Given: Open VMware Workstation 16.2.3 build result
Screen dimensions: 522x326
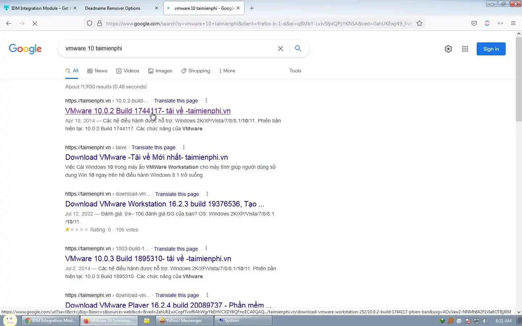Looking at the screenshot, I should tap(165, 204).
